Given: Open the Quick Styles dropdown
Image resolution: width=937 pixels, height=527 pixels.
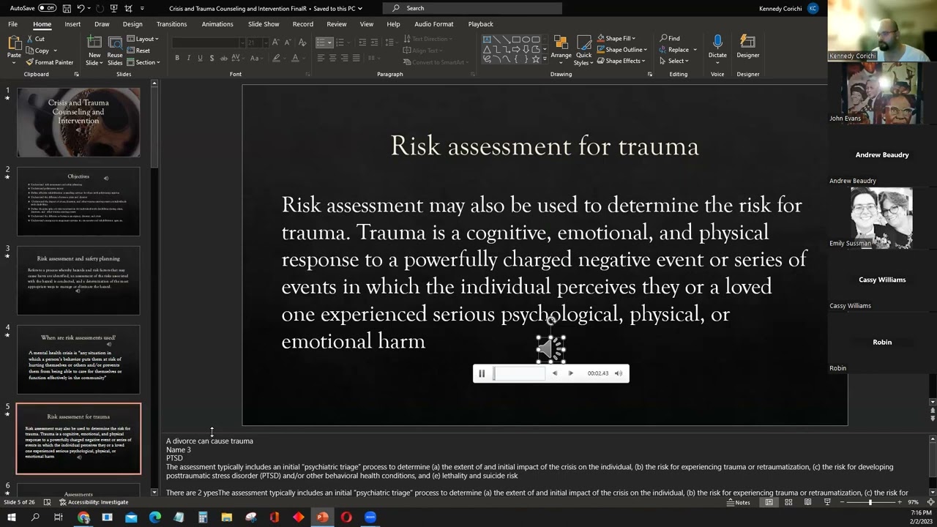Looking at the screenshot, I should 583,50.
